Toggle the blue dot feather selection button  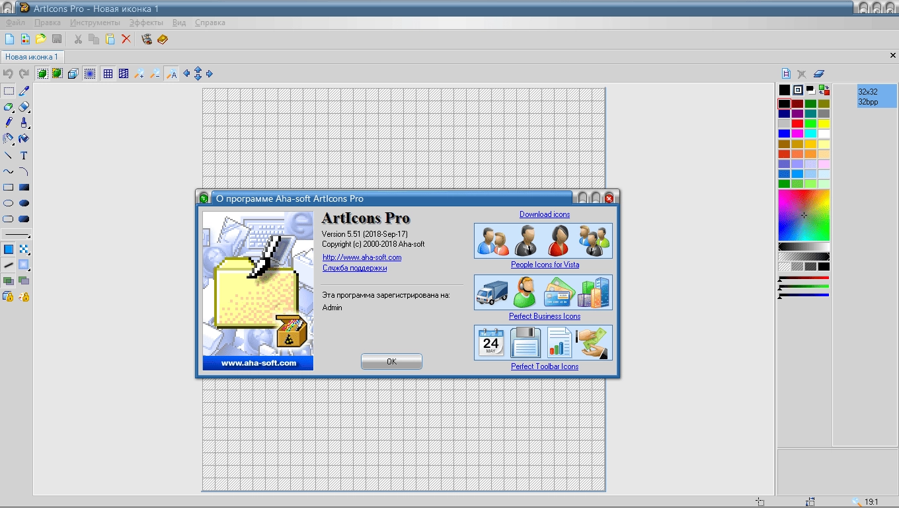[89, 74]
